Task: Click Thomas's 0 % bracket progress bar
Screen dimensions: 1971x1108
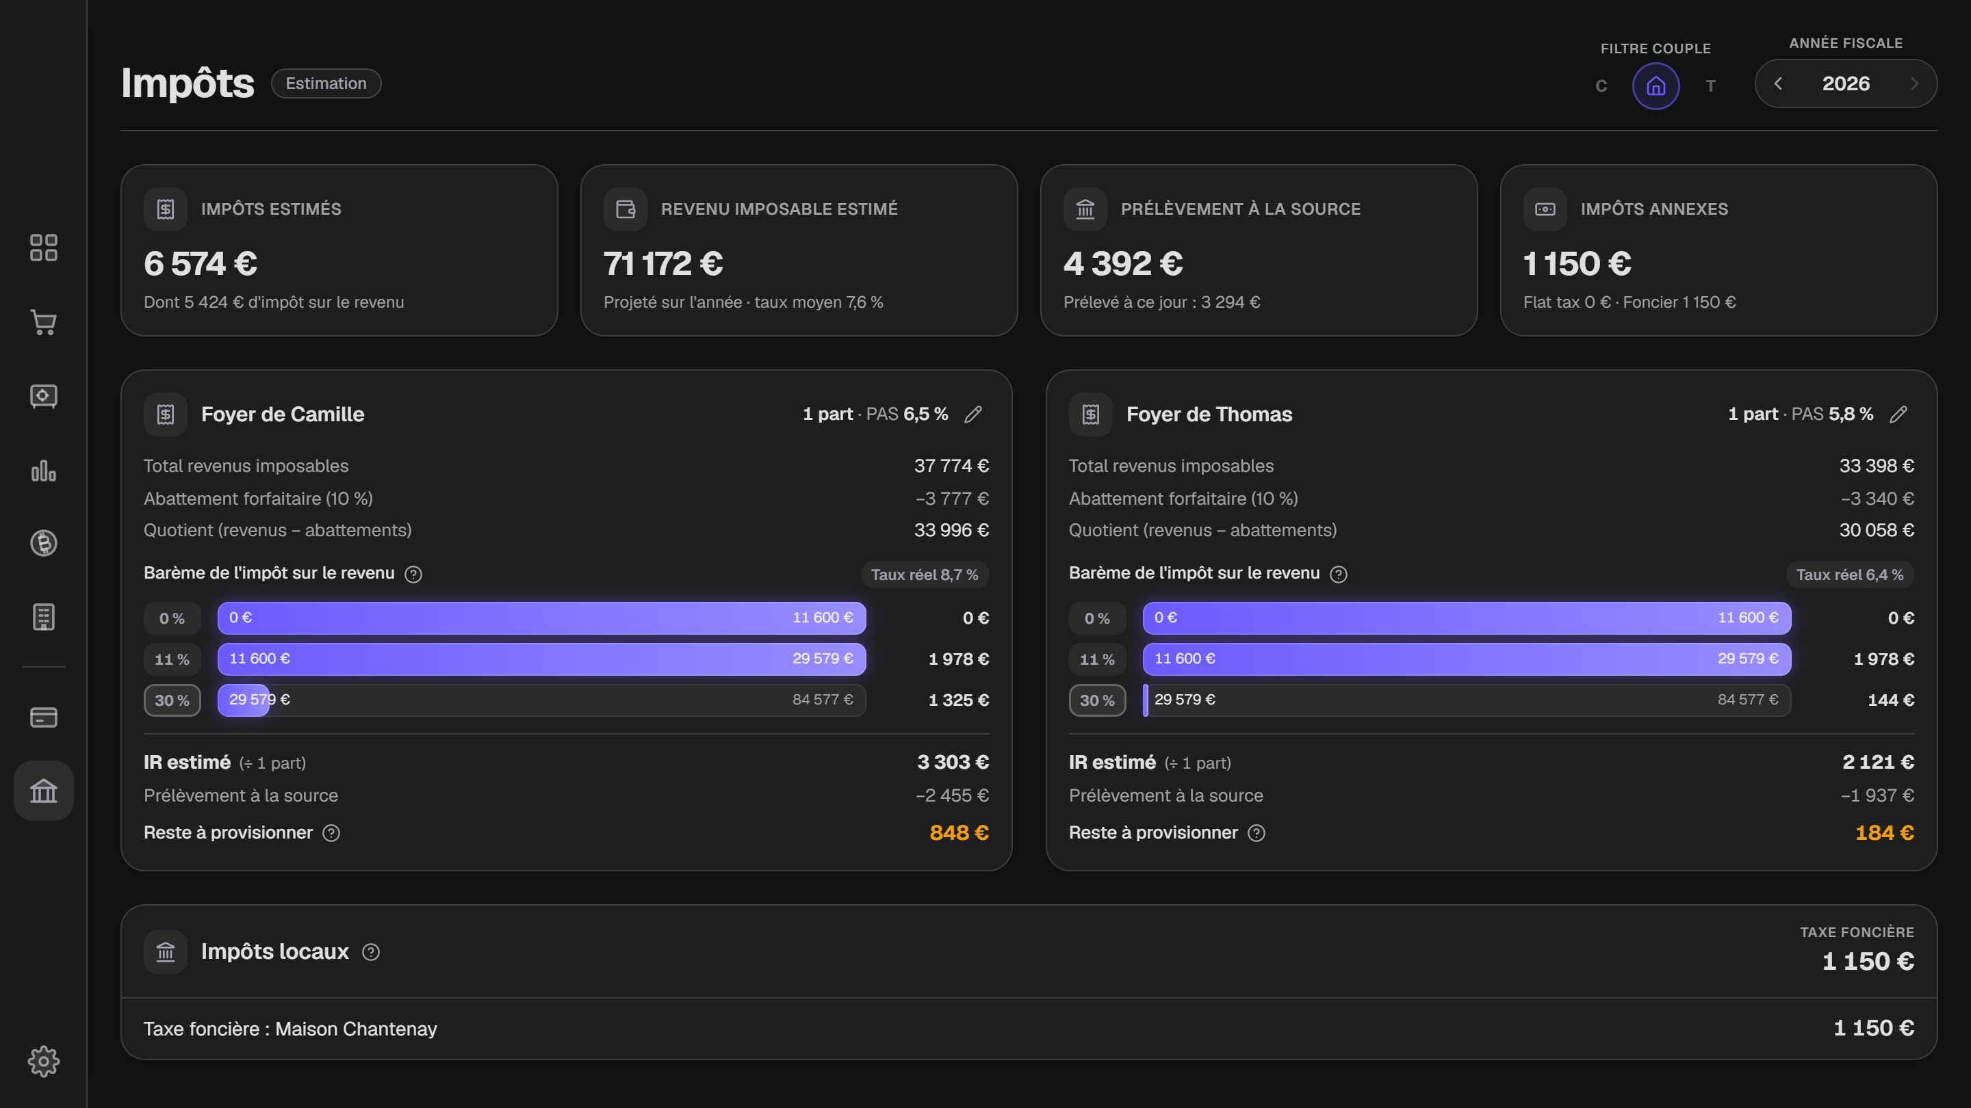Action: 1467,618
